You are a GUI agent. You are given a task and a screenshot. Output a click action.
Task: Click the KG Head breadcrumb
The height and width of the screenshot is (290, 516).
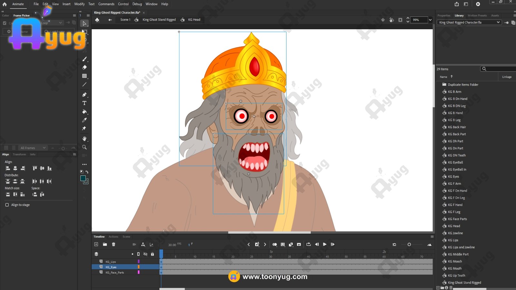click(x=194, y=20)
